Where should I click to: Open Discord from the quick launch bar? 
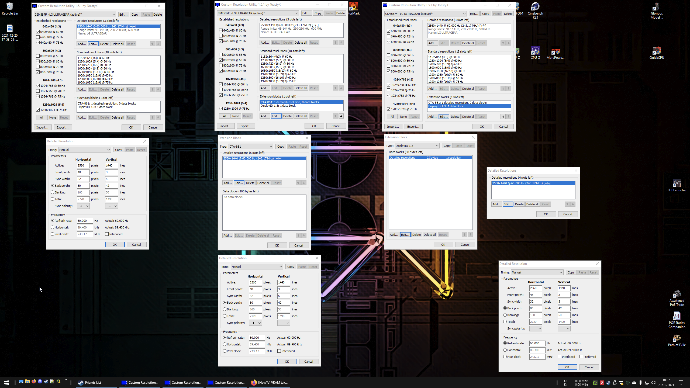pyautogui.click(x=40, y=382)
